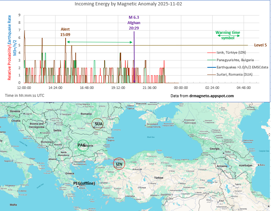Select the green PAG station circle in Bulgaria
271x211 pixels.
(83, 145)
